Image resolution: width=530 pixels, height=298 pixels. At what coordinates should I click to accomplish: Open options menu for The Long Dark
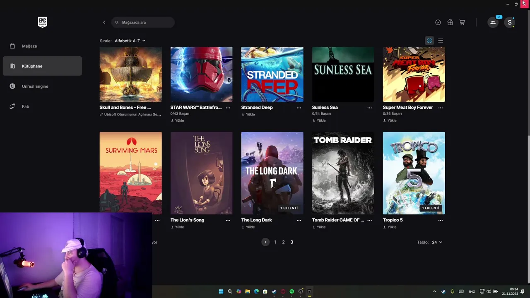tap(299, 220)
